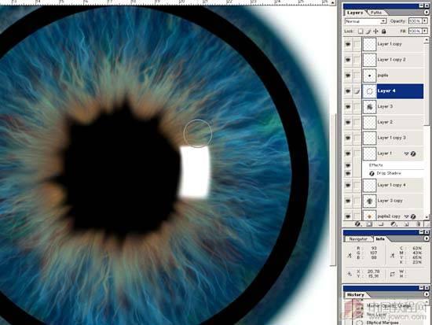
Task: Click the Lock position move icon
Action: coord(375,31)
